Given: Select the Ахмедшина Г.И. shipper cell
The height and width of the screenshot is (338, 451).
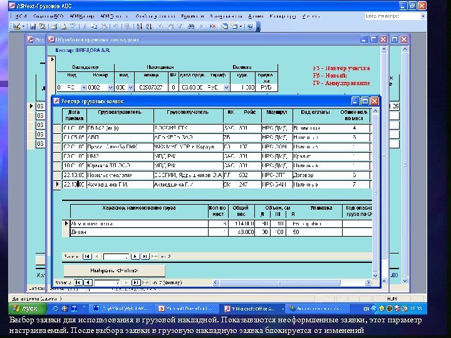Looking at the screenshot, I should click(120, 185).
